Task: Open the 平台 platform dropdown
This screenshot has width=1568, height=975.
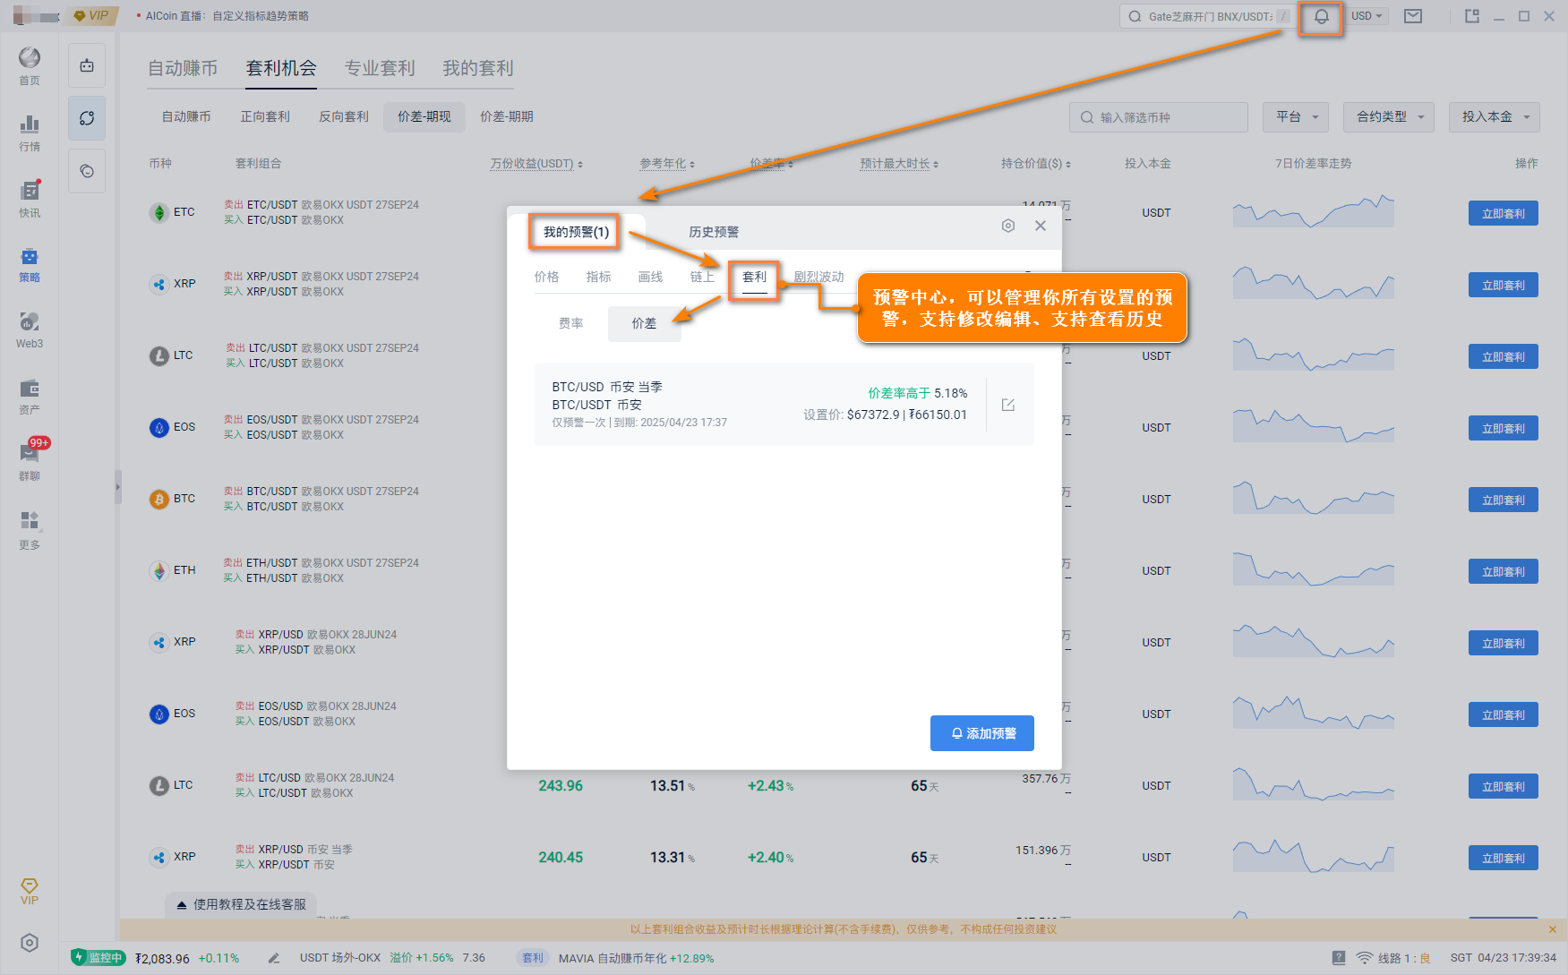Action: pyautogui.click(x=1297, y=117)
